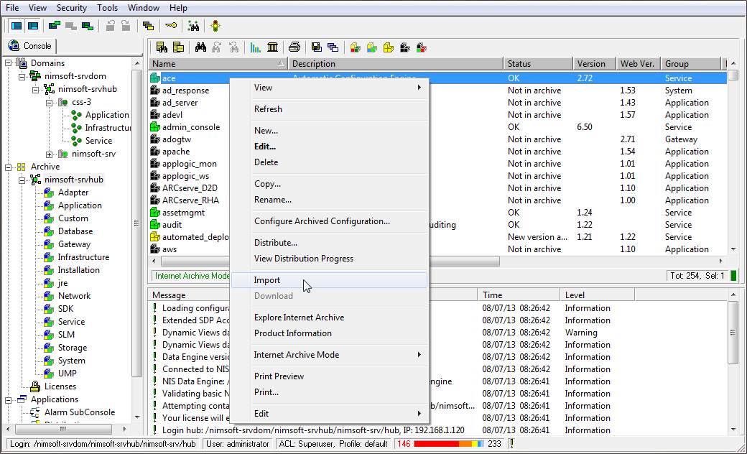Click the floppy disk save icon
Image resolution: width=747 pixels, height=454 pixels.
[316, 47]
